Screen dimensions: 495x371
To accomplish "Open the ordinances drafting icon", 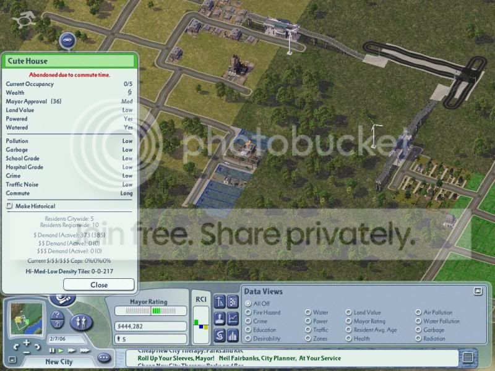I will (220, 302).
